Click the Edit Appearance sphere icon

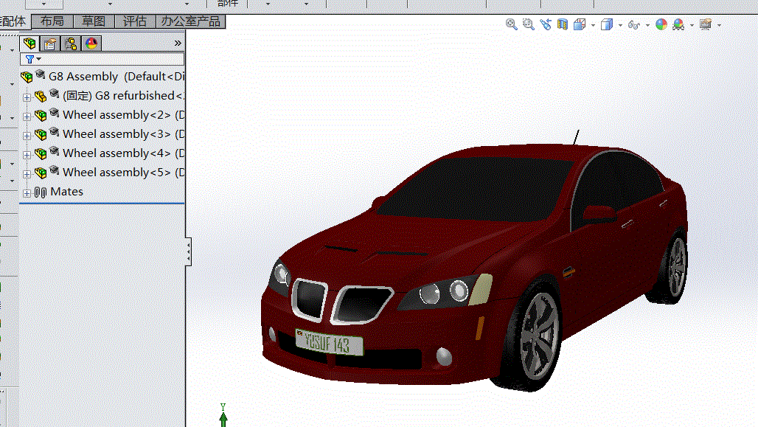click(x=661, y=24)
